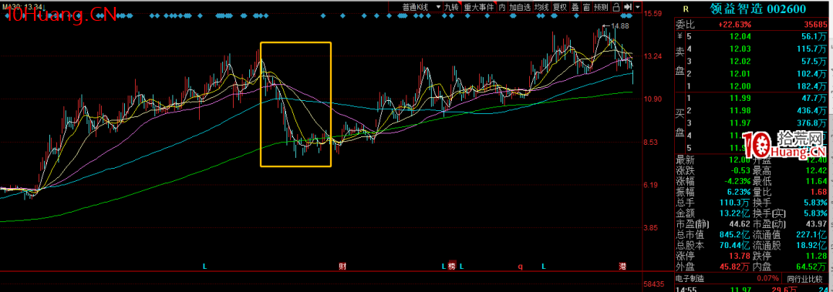Click the arrow-to-bar collapse panel icon
Viewport: 833px width, 292px height.
point(628,7)
